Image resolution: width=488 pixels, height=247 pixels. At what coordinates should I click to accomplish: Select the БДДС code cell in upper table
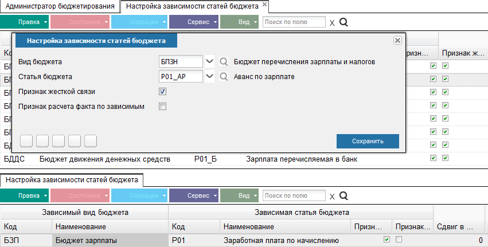pyautogui.click(x=14, y=159)
